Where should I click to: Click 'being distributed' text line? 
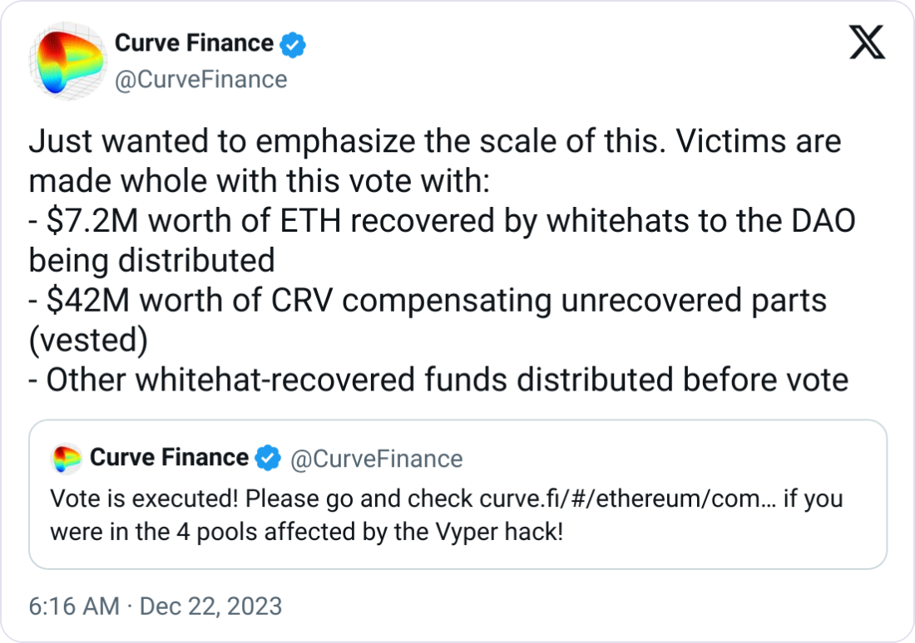pos(151,261)
